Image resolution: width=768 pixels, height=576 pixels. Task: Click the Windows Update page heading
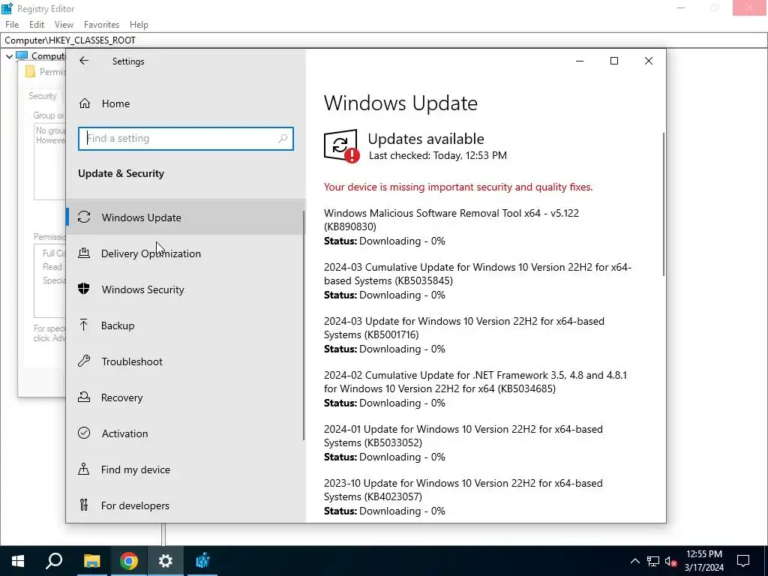click(400, 103)
